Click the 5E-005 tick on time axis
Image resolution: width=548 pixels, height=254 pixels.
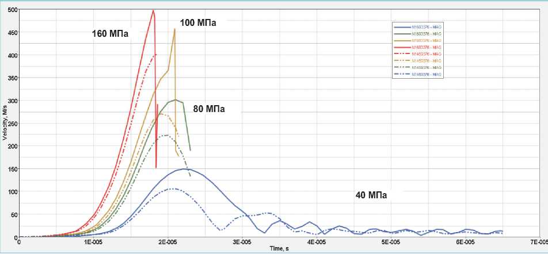tap(390, 241)
